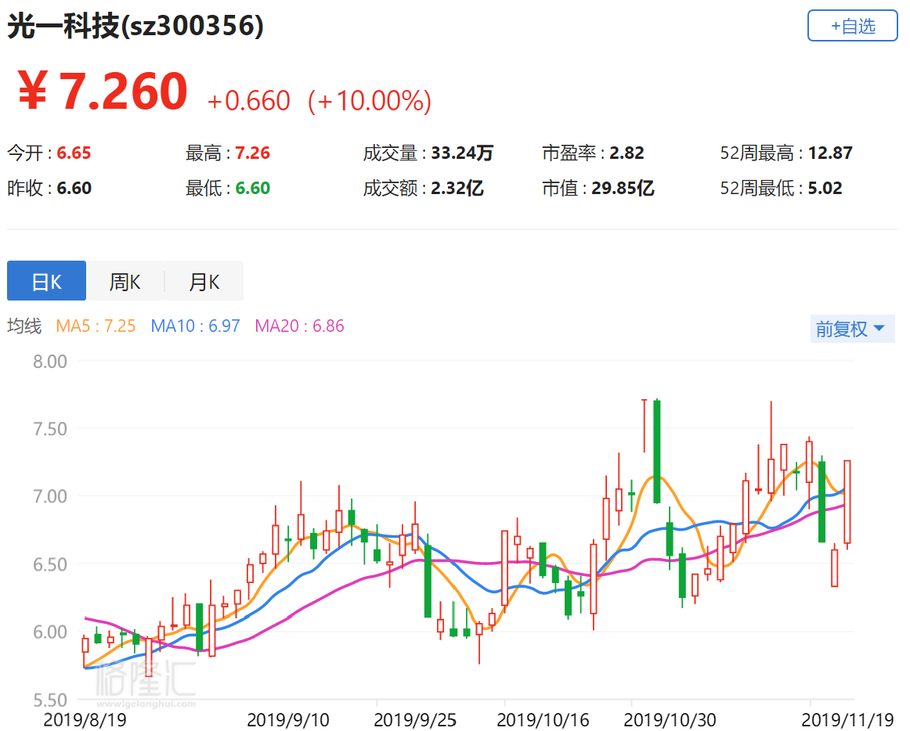Click the 8.00 y-axis label

[x=50, y=362]
